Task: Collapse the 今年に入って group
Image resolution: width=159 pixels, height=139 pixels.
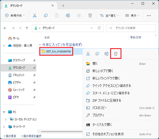Action: tap(40, 45)
